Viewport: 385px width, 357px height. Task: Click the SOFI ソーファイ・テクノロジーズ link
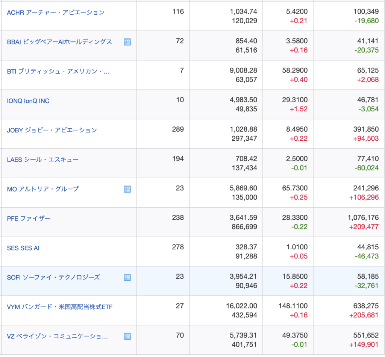pos(53,277)
